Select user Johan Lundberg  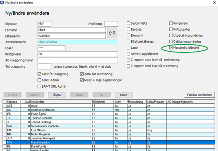[109, 122]
